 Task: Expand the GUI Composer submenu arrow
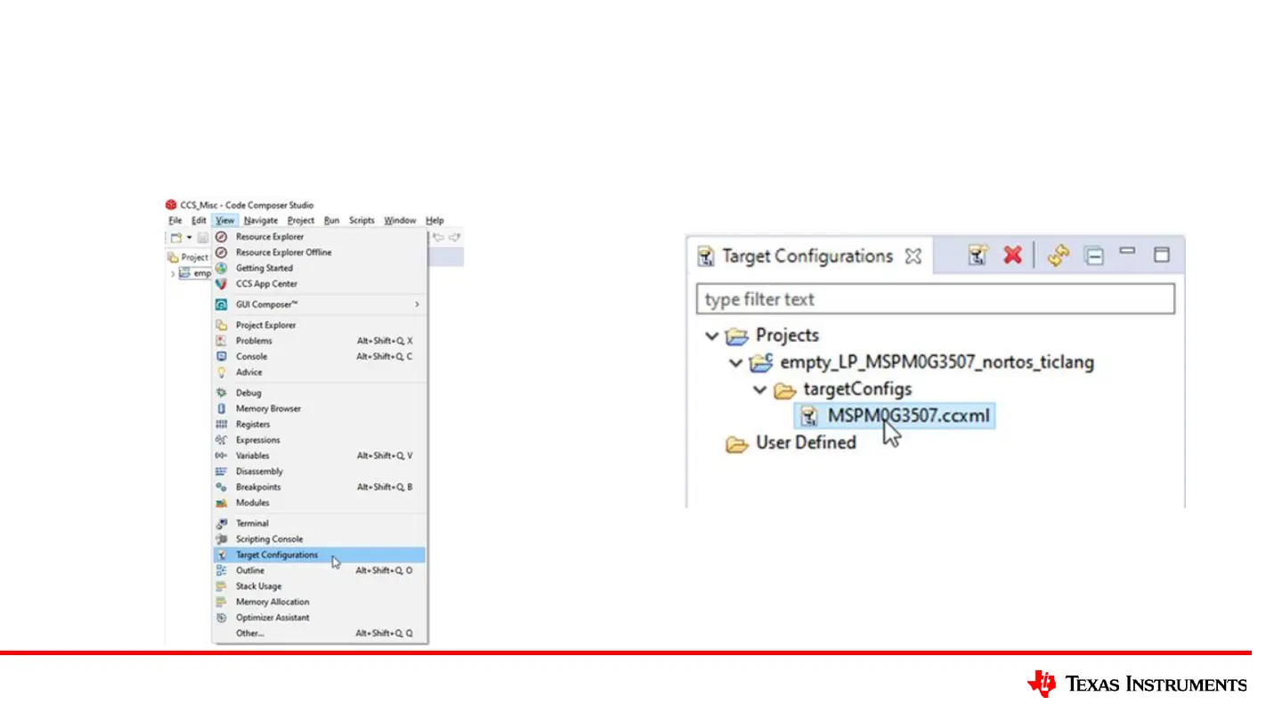[x=417, y=304]
